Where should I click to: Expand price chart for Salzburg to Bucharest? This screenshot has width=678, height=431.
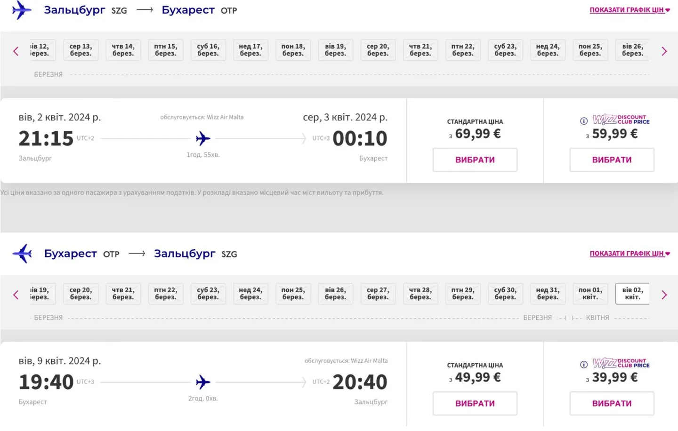(x=629, y=10)
